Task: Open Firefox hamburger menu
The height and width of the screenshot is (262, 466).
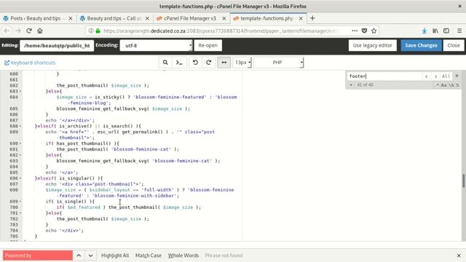Action: point(459,31)
